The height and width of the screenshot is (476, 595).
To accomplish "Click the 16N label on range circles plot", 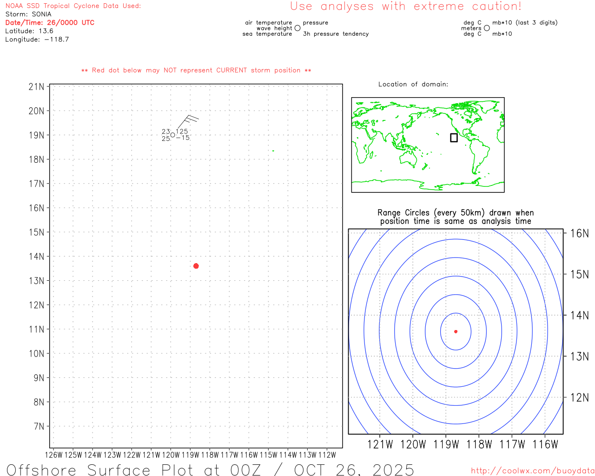I will (x=579, y=233).
